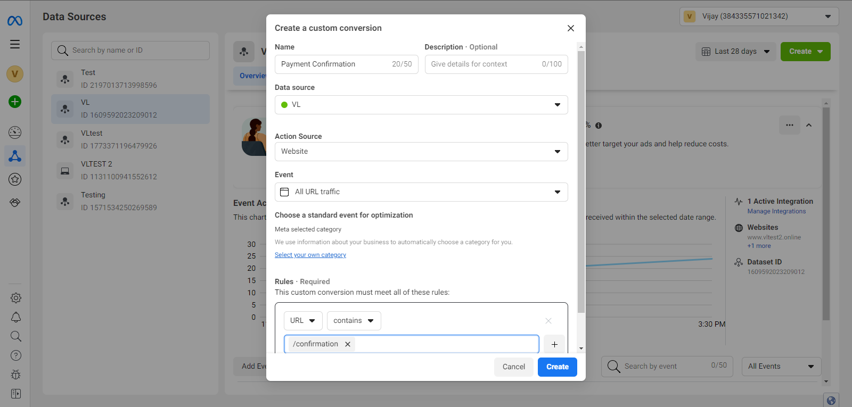Open the notifications bell icon
The width and height of the screenshot is (852, 407).
(16, 317)
